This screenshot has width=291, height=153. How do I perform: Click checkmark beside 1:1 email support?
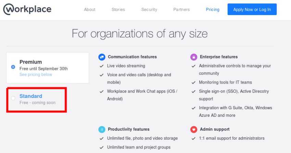[193, 139]
